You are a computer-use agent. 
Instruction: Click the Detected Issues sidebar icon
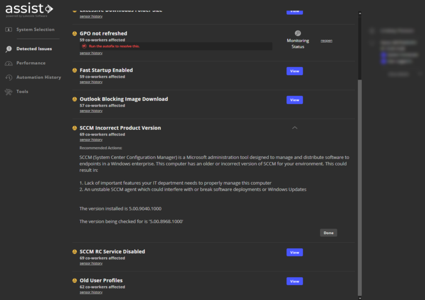tap(9, 49)
